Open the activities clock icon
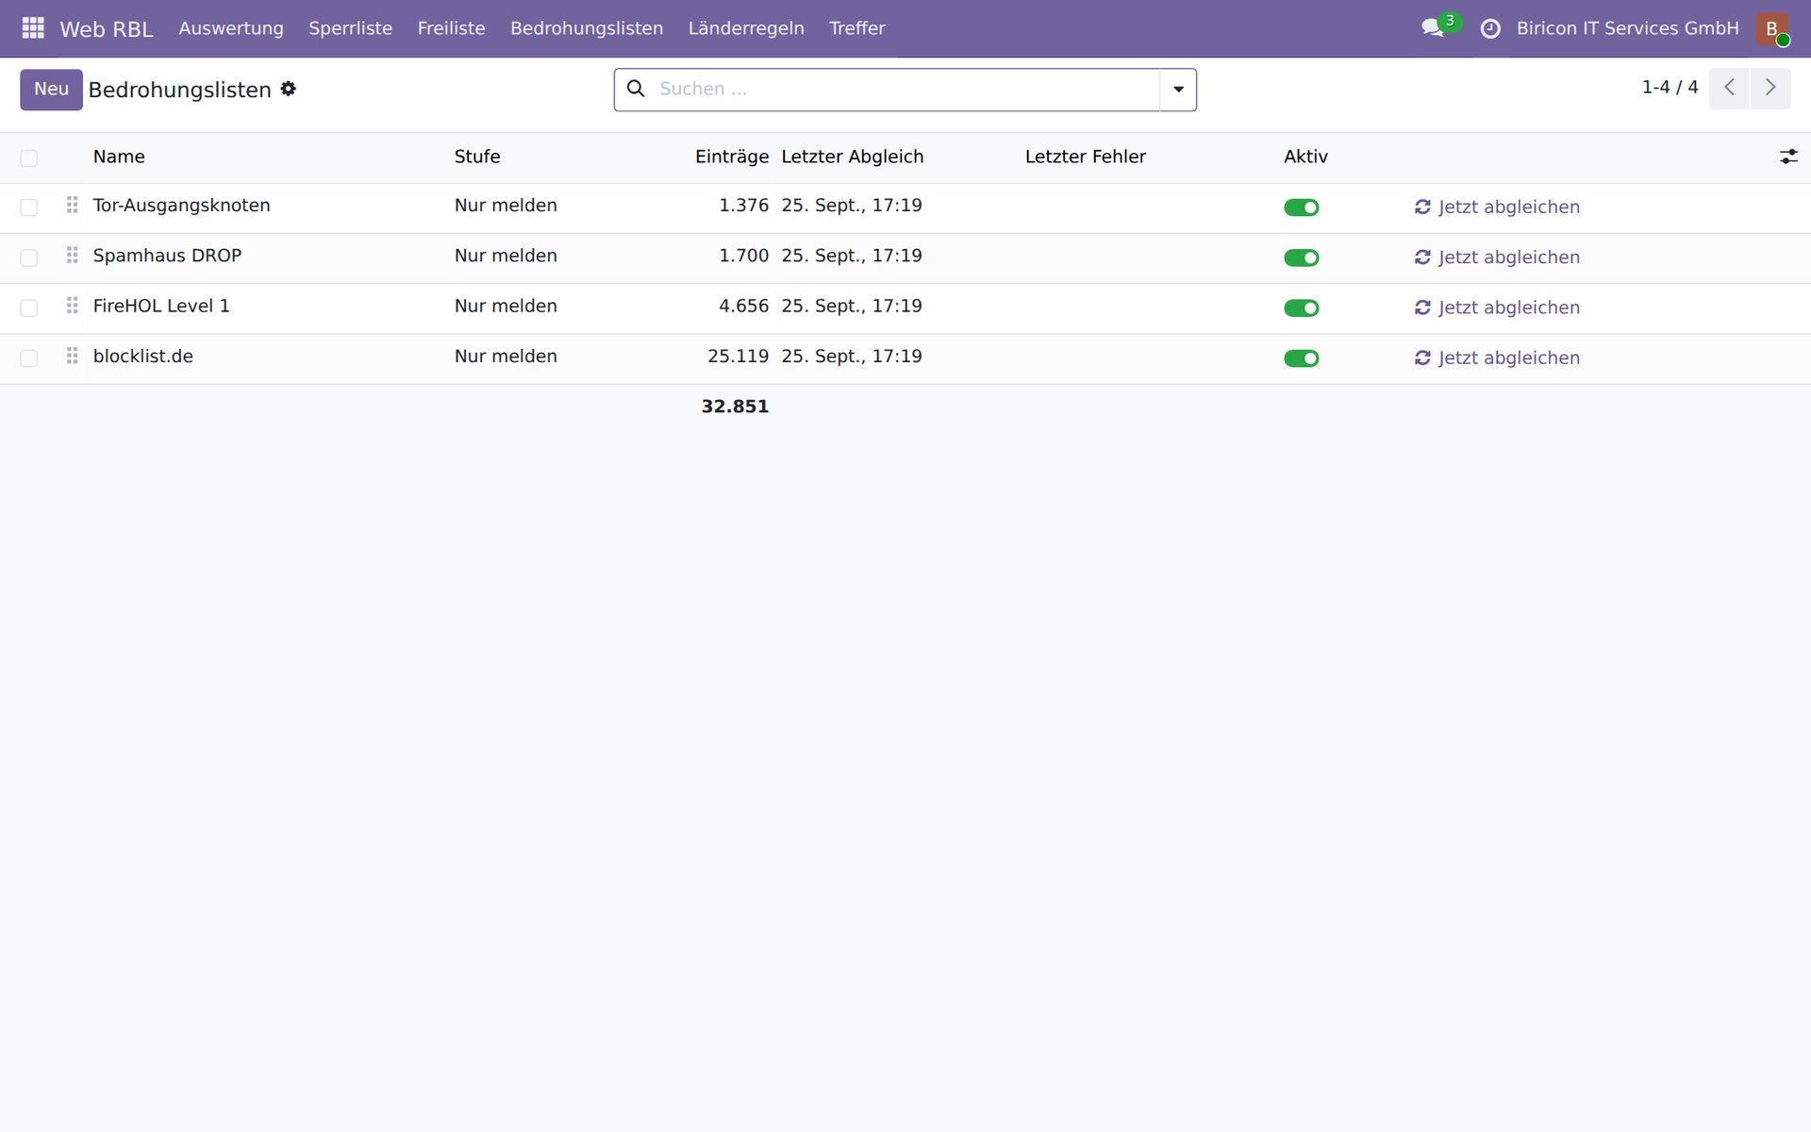The image size is (1811, 1132). (x=1490, y=29)
